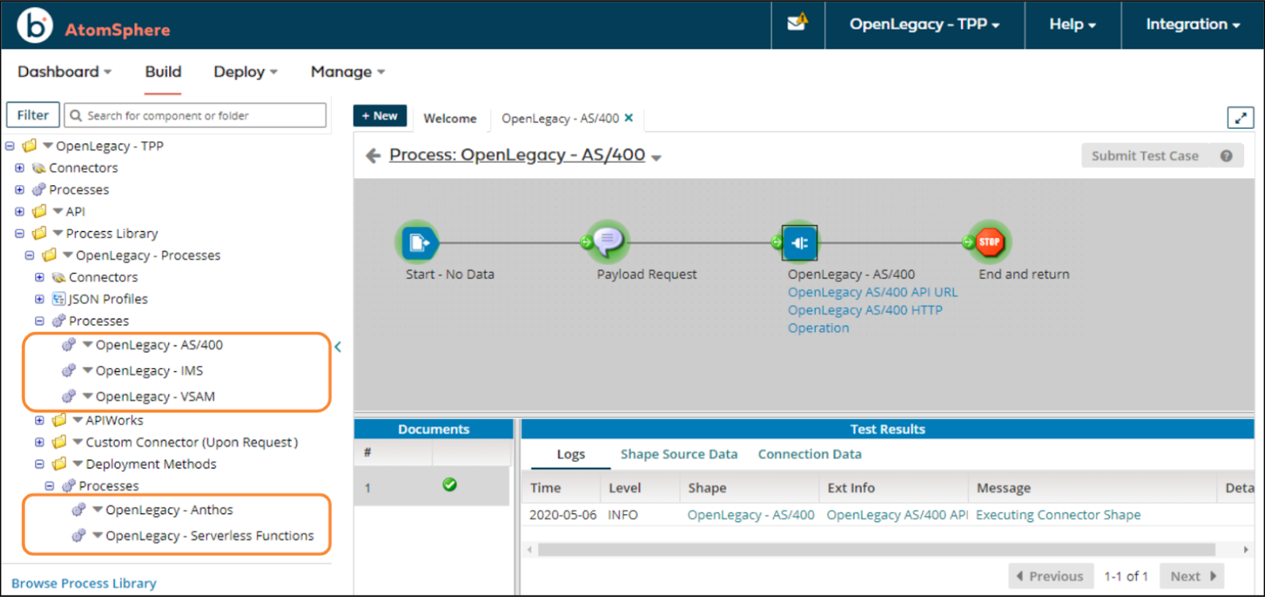Click the Serverless Functions process icon

click(79, 536)
